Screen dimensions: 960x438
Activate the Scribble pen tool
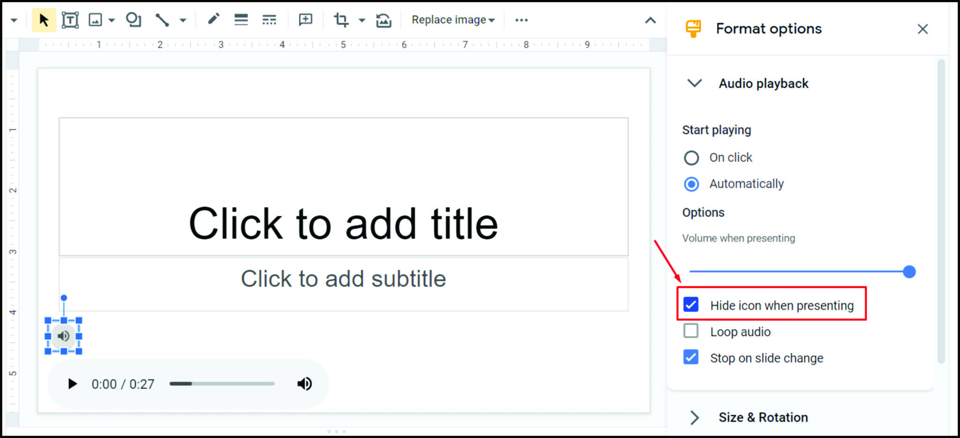pos(213,20)
